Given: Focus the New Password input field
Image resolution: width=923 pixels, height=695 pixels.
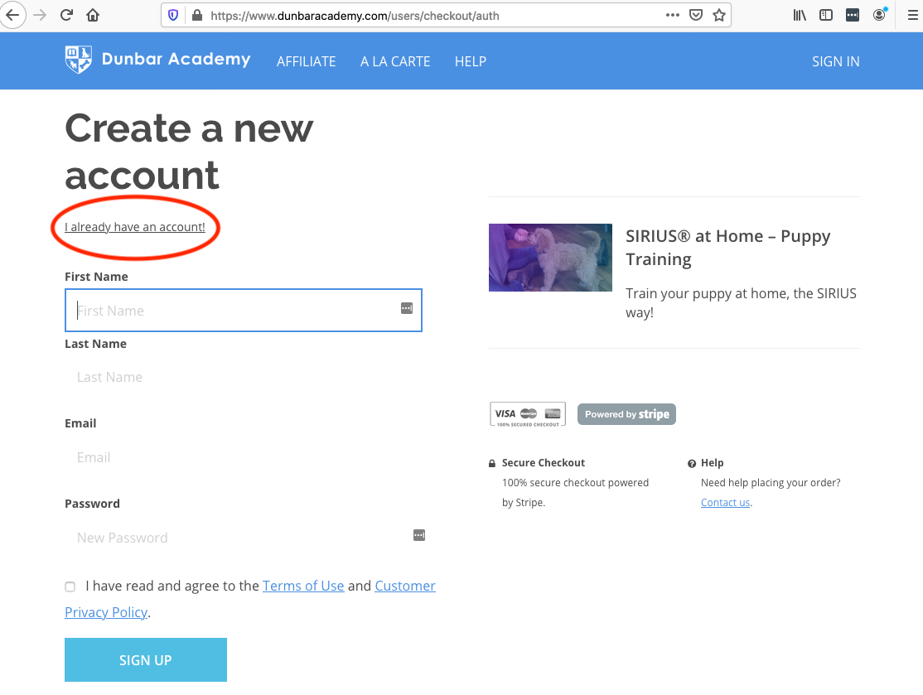Looking at the screenshot, I should pyautogui.click(x=244, y=538).
